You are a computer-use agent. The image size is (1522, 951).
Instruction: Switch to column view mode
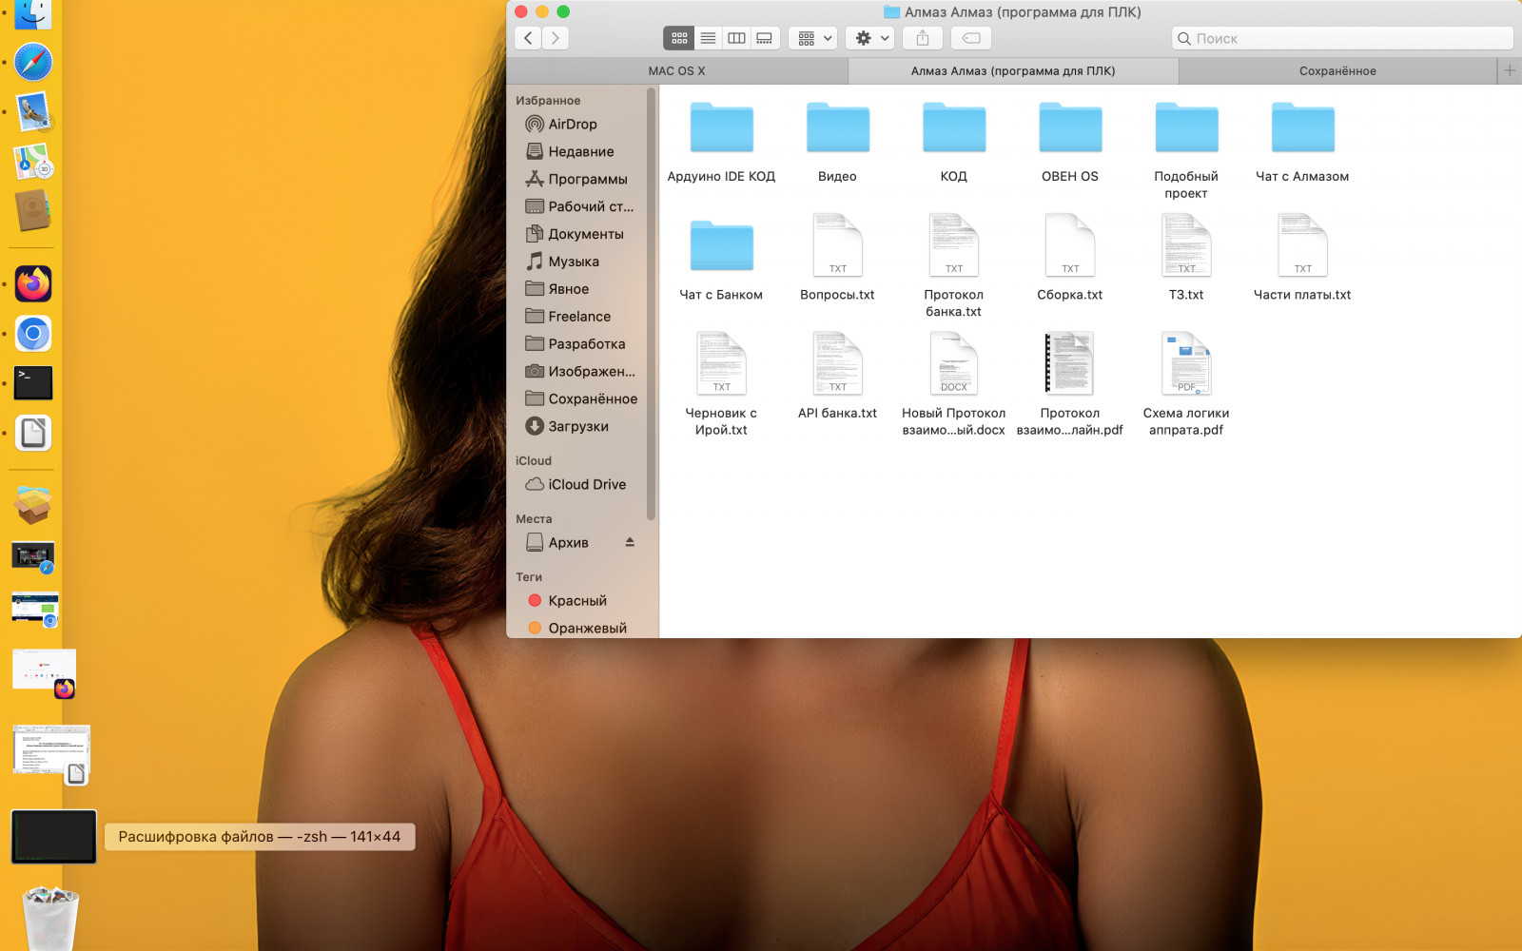[736, 38]
